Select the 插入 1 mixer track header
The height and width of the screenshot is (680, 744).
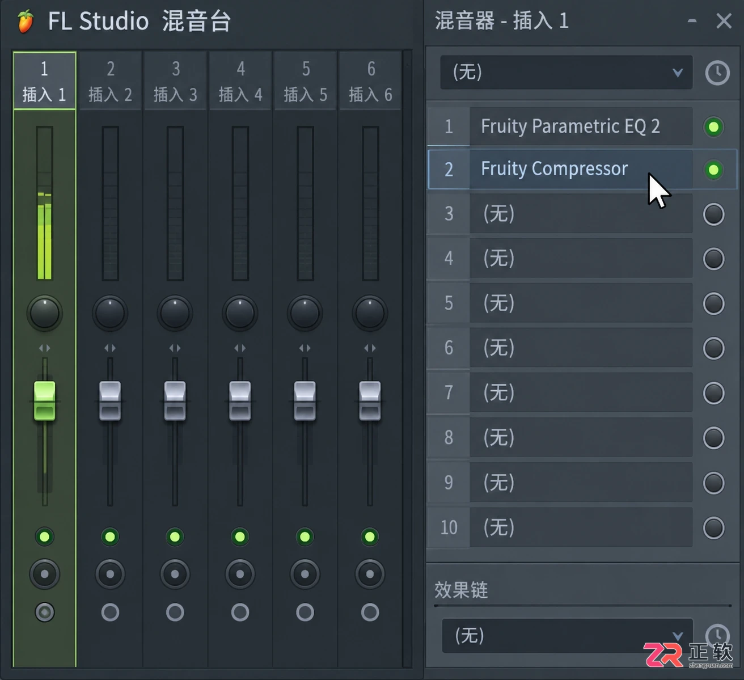[44, 81]
